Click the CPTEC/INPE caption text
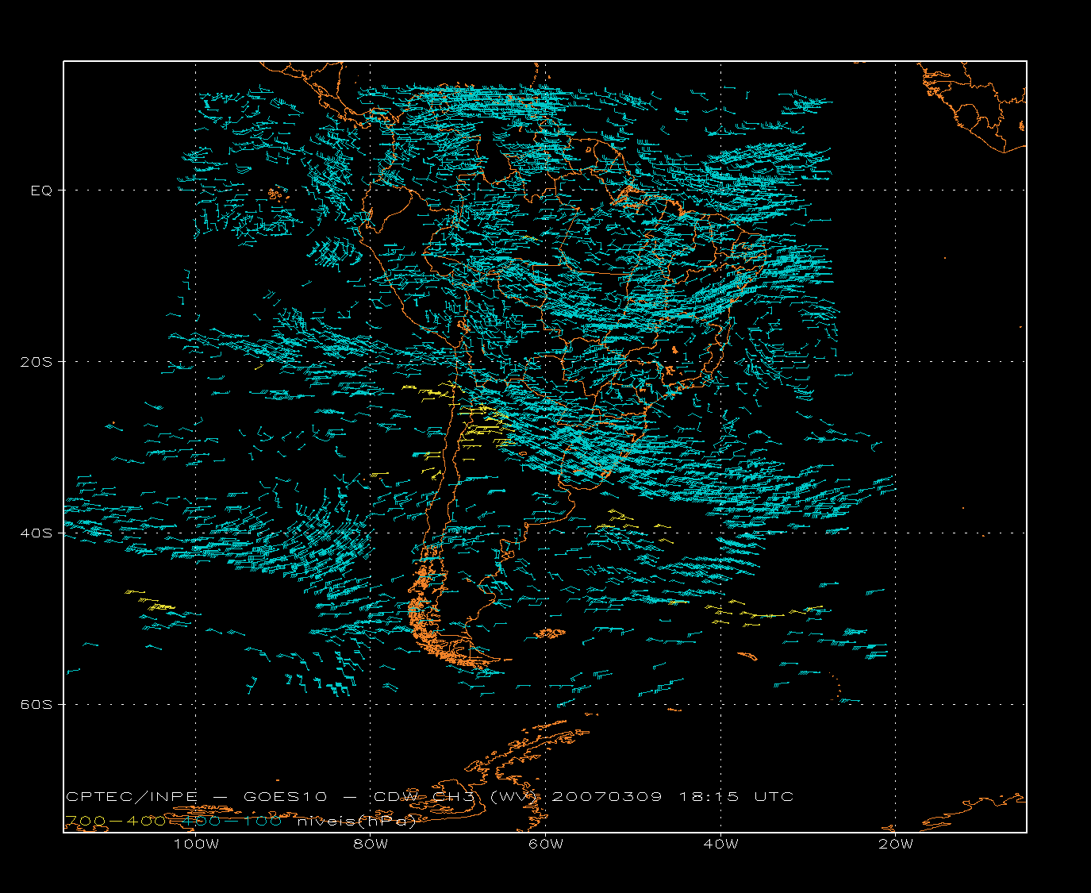This screenshot has width=1091, height=893. [132, 797]
